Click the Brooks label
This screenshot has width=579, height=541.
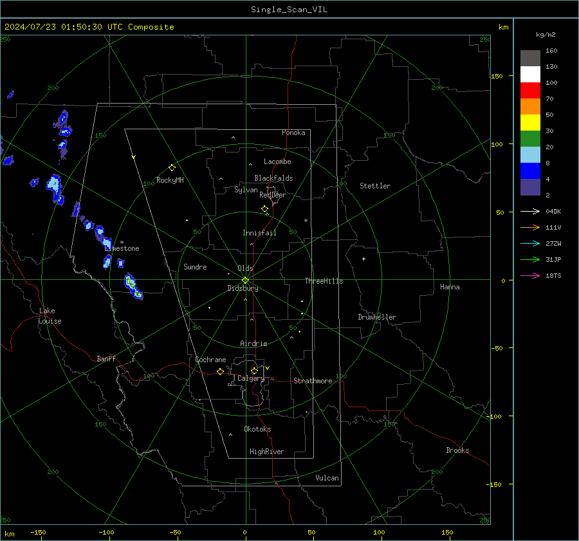pyautogui.click(x=457, y=450)
